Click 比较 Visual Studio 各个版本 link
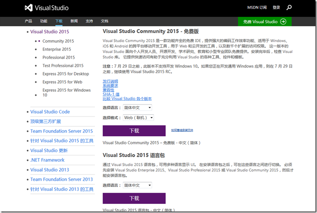 pos(127,99)
